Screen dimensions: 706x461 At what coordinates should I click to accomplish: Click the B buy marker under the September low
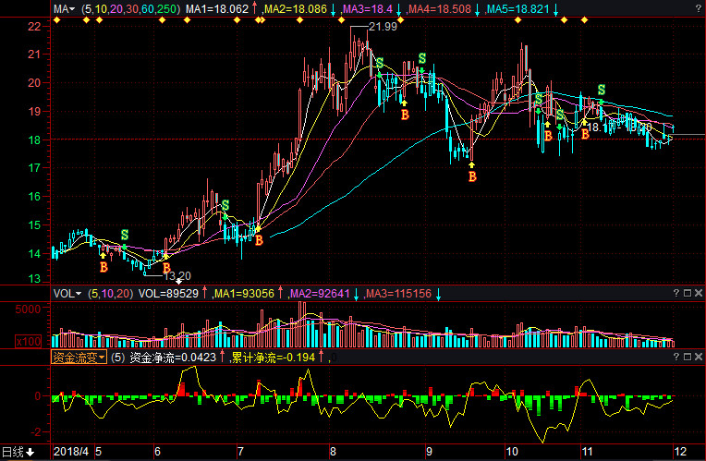(x=472, y=176)
